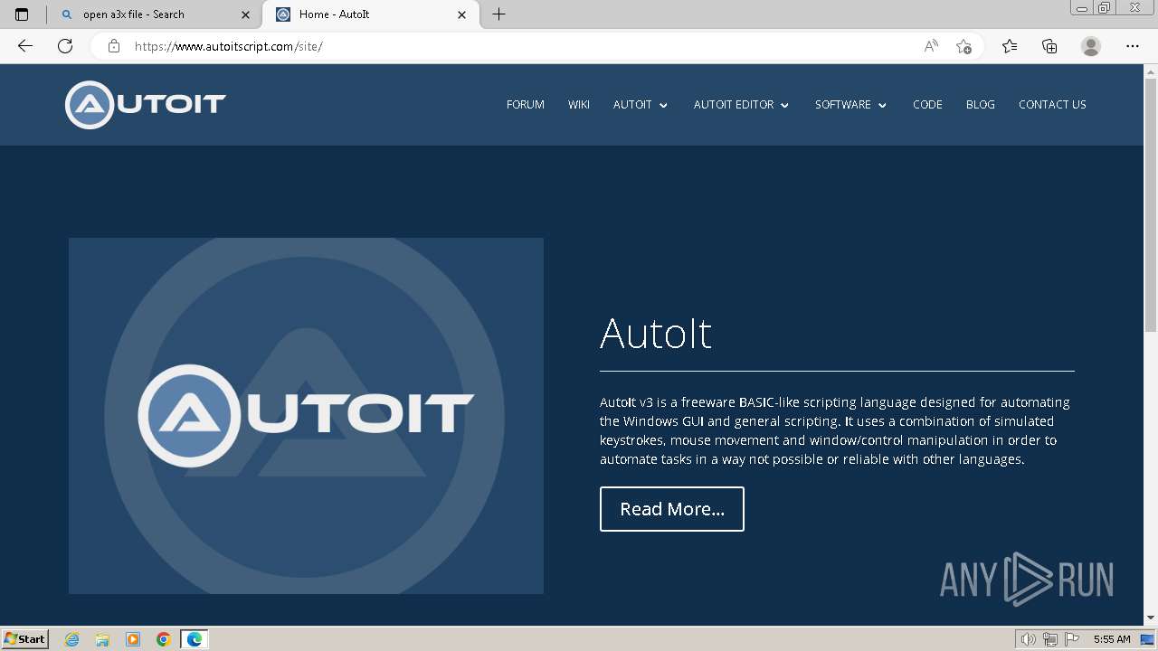Viewport: 1158px width, 651px height.
Task: Open the SOFTWARE menu item
Action: [x=843, y=105]
